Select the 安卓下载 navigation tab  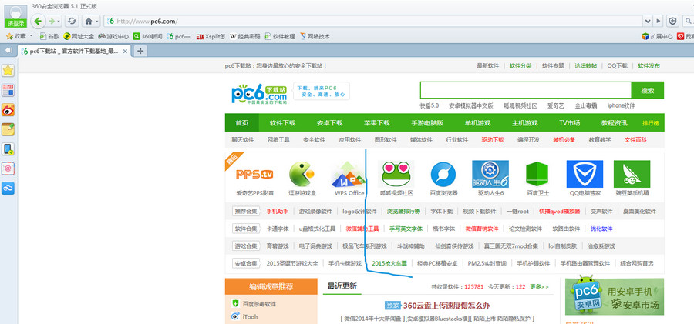[330, 123]
